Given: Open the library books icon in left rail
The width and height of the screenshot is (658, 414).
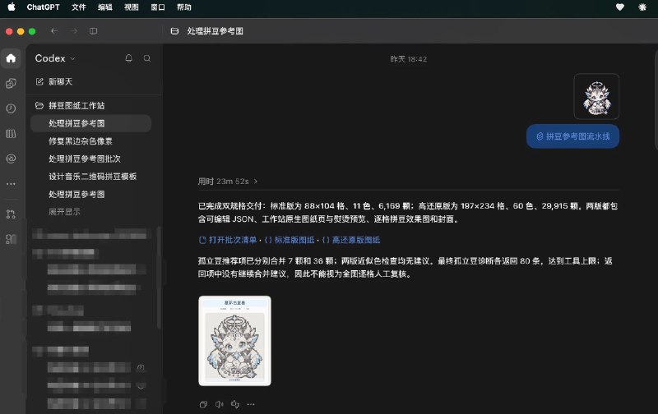Looking at the screenshot, I should [11, 134].
